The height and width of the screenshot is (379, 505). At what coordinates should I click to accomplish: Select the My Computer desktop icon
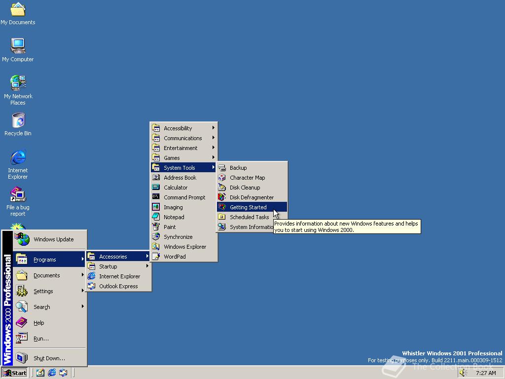18,50
